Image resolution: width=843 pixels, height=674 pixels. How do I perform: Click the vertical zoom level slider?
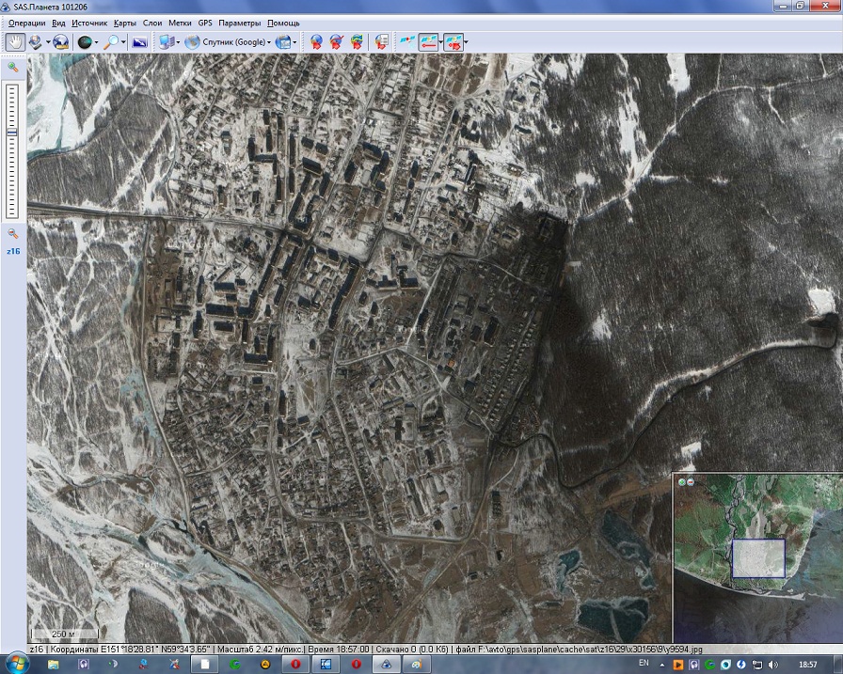point(12,132)
